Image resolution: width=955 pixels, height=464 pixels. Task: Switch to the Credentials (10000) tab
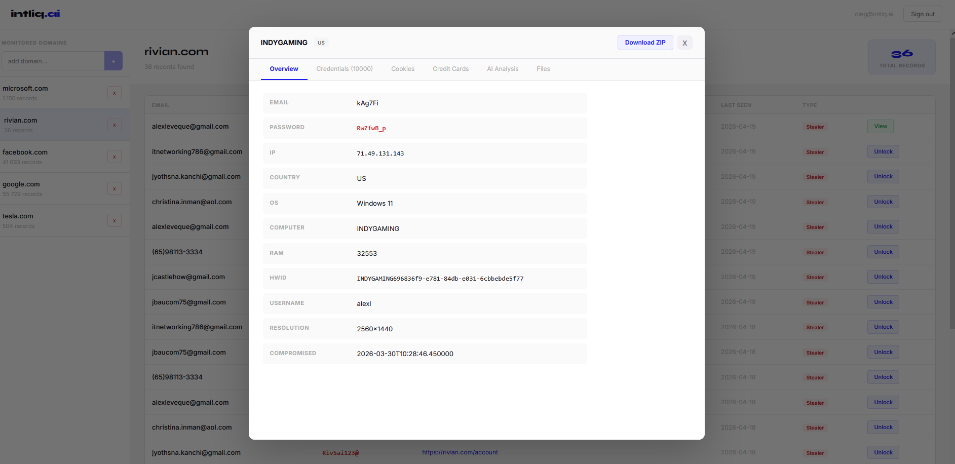[x=345, y=69]
